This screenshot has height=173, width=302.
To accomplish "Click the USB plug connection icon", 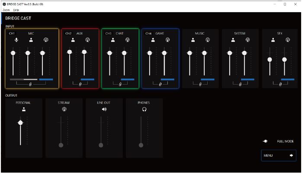I will pyautogui.click(x=265, y=141).
